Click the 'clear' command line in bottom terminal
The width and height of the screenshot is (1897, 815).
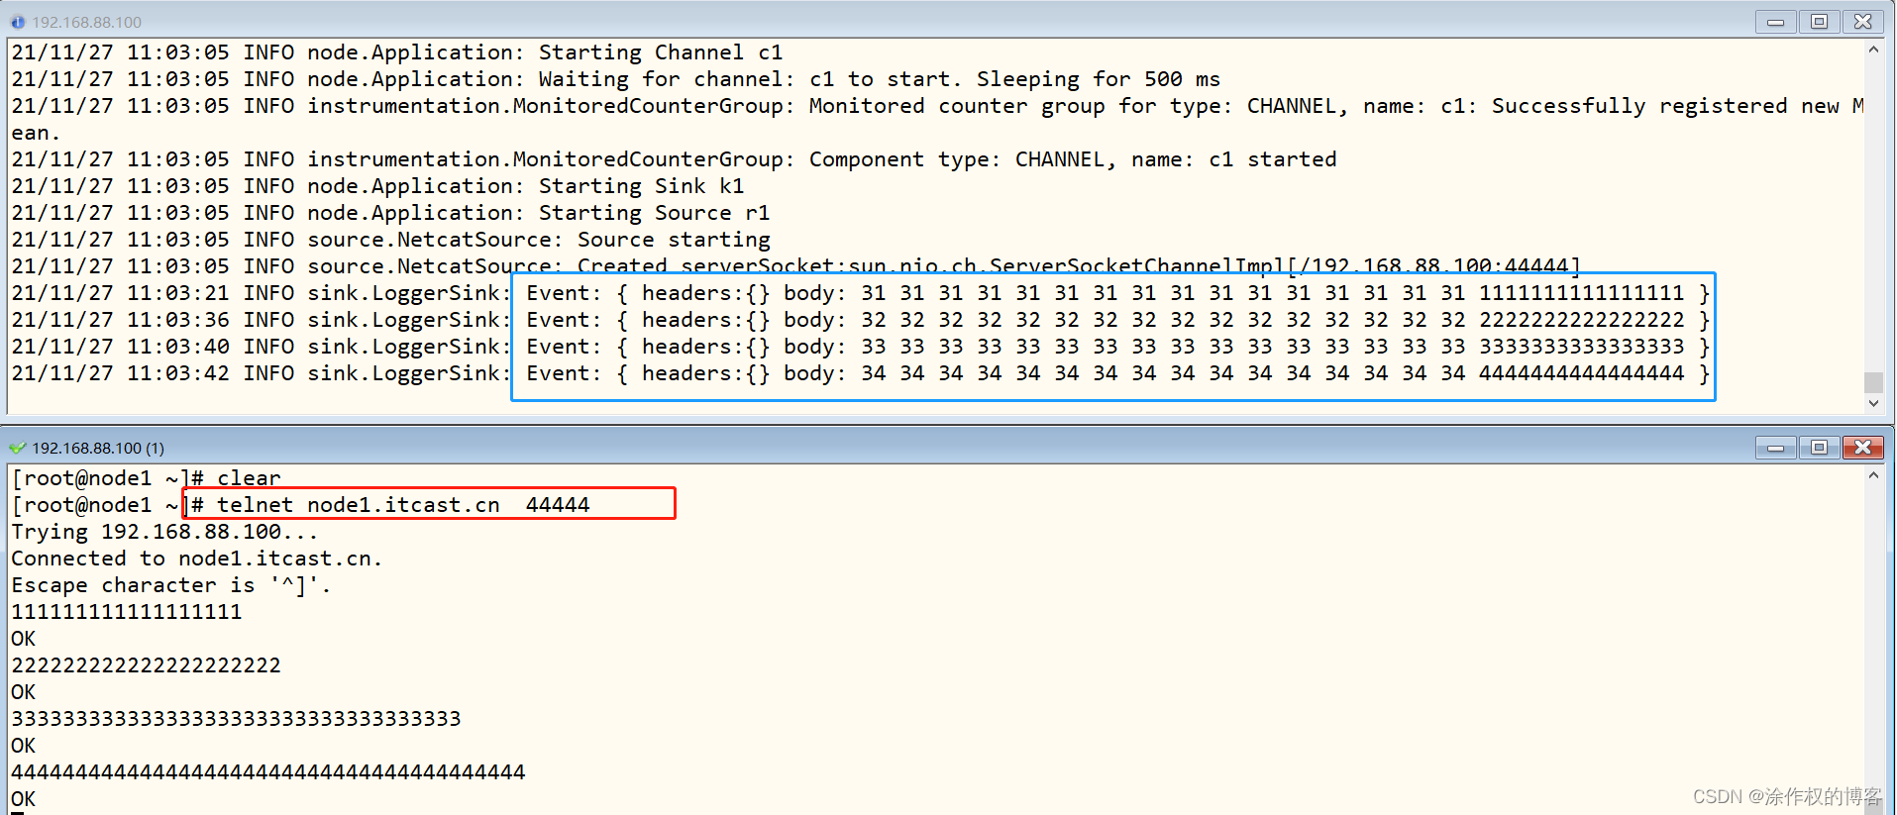(146, 478)
